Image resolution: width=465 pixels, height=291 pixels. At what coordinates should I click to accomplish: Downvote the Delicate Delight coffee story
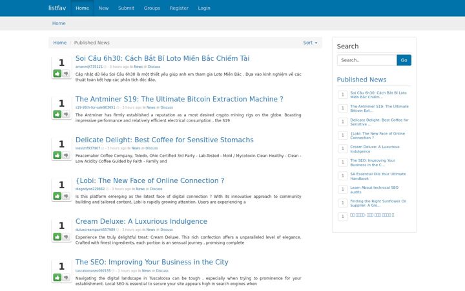tap(66, 155)
